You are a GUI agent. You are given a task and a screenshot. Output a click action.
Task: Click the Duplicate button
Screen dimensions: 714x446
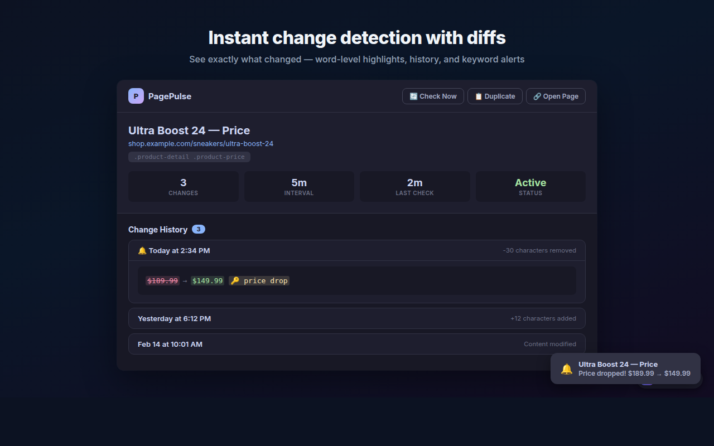pos(495,96)
